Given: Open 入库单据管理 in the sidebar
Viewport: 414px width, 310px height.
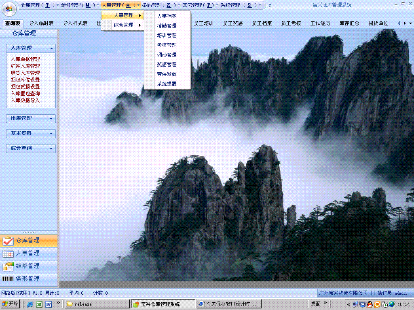Looking at the screenshot, I should pos(25,59).
